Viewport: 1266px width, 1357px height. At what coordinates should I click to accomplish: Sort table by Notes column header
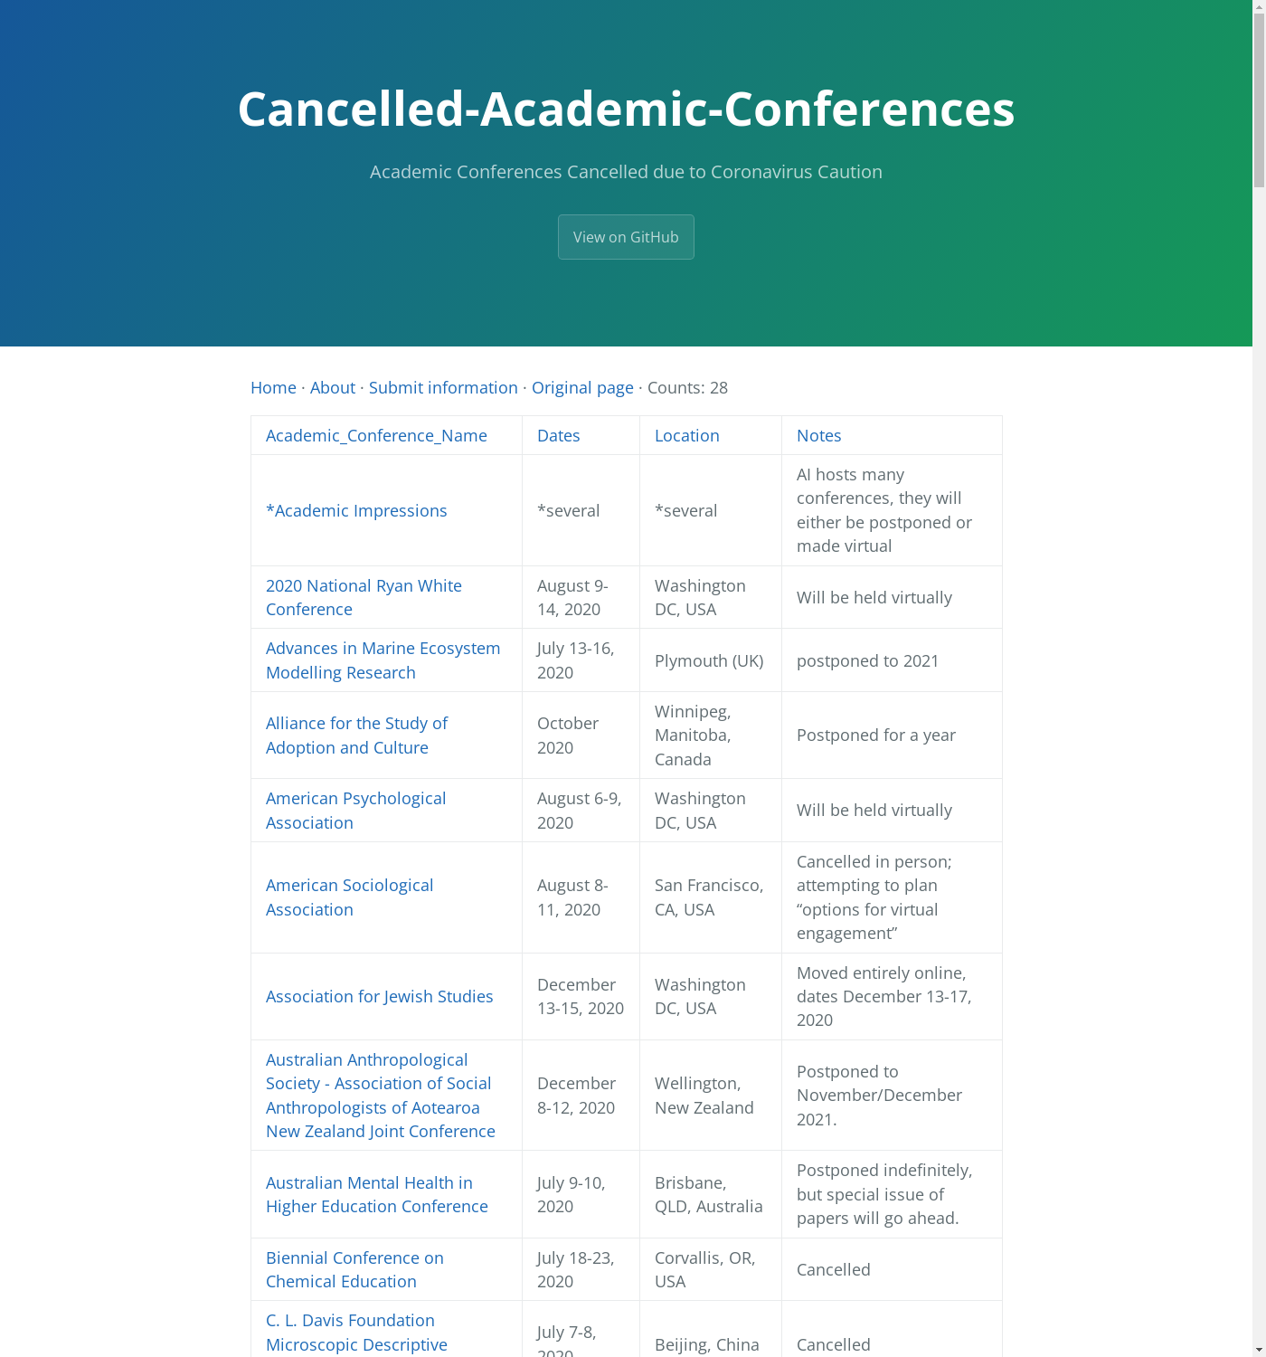pyautogui.click(x=818, y=435)
